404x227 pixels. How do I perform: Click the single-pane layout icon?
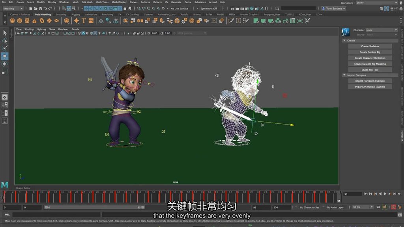point(5,97)
